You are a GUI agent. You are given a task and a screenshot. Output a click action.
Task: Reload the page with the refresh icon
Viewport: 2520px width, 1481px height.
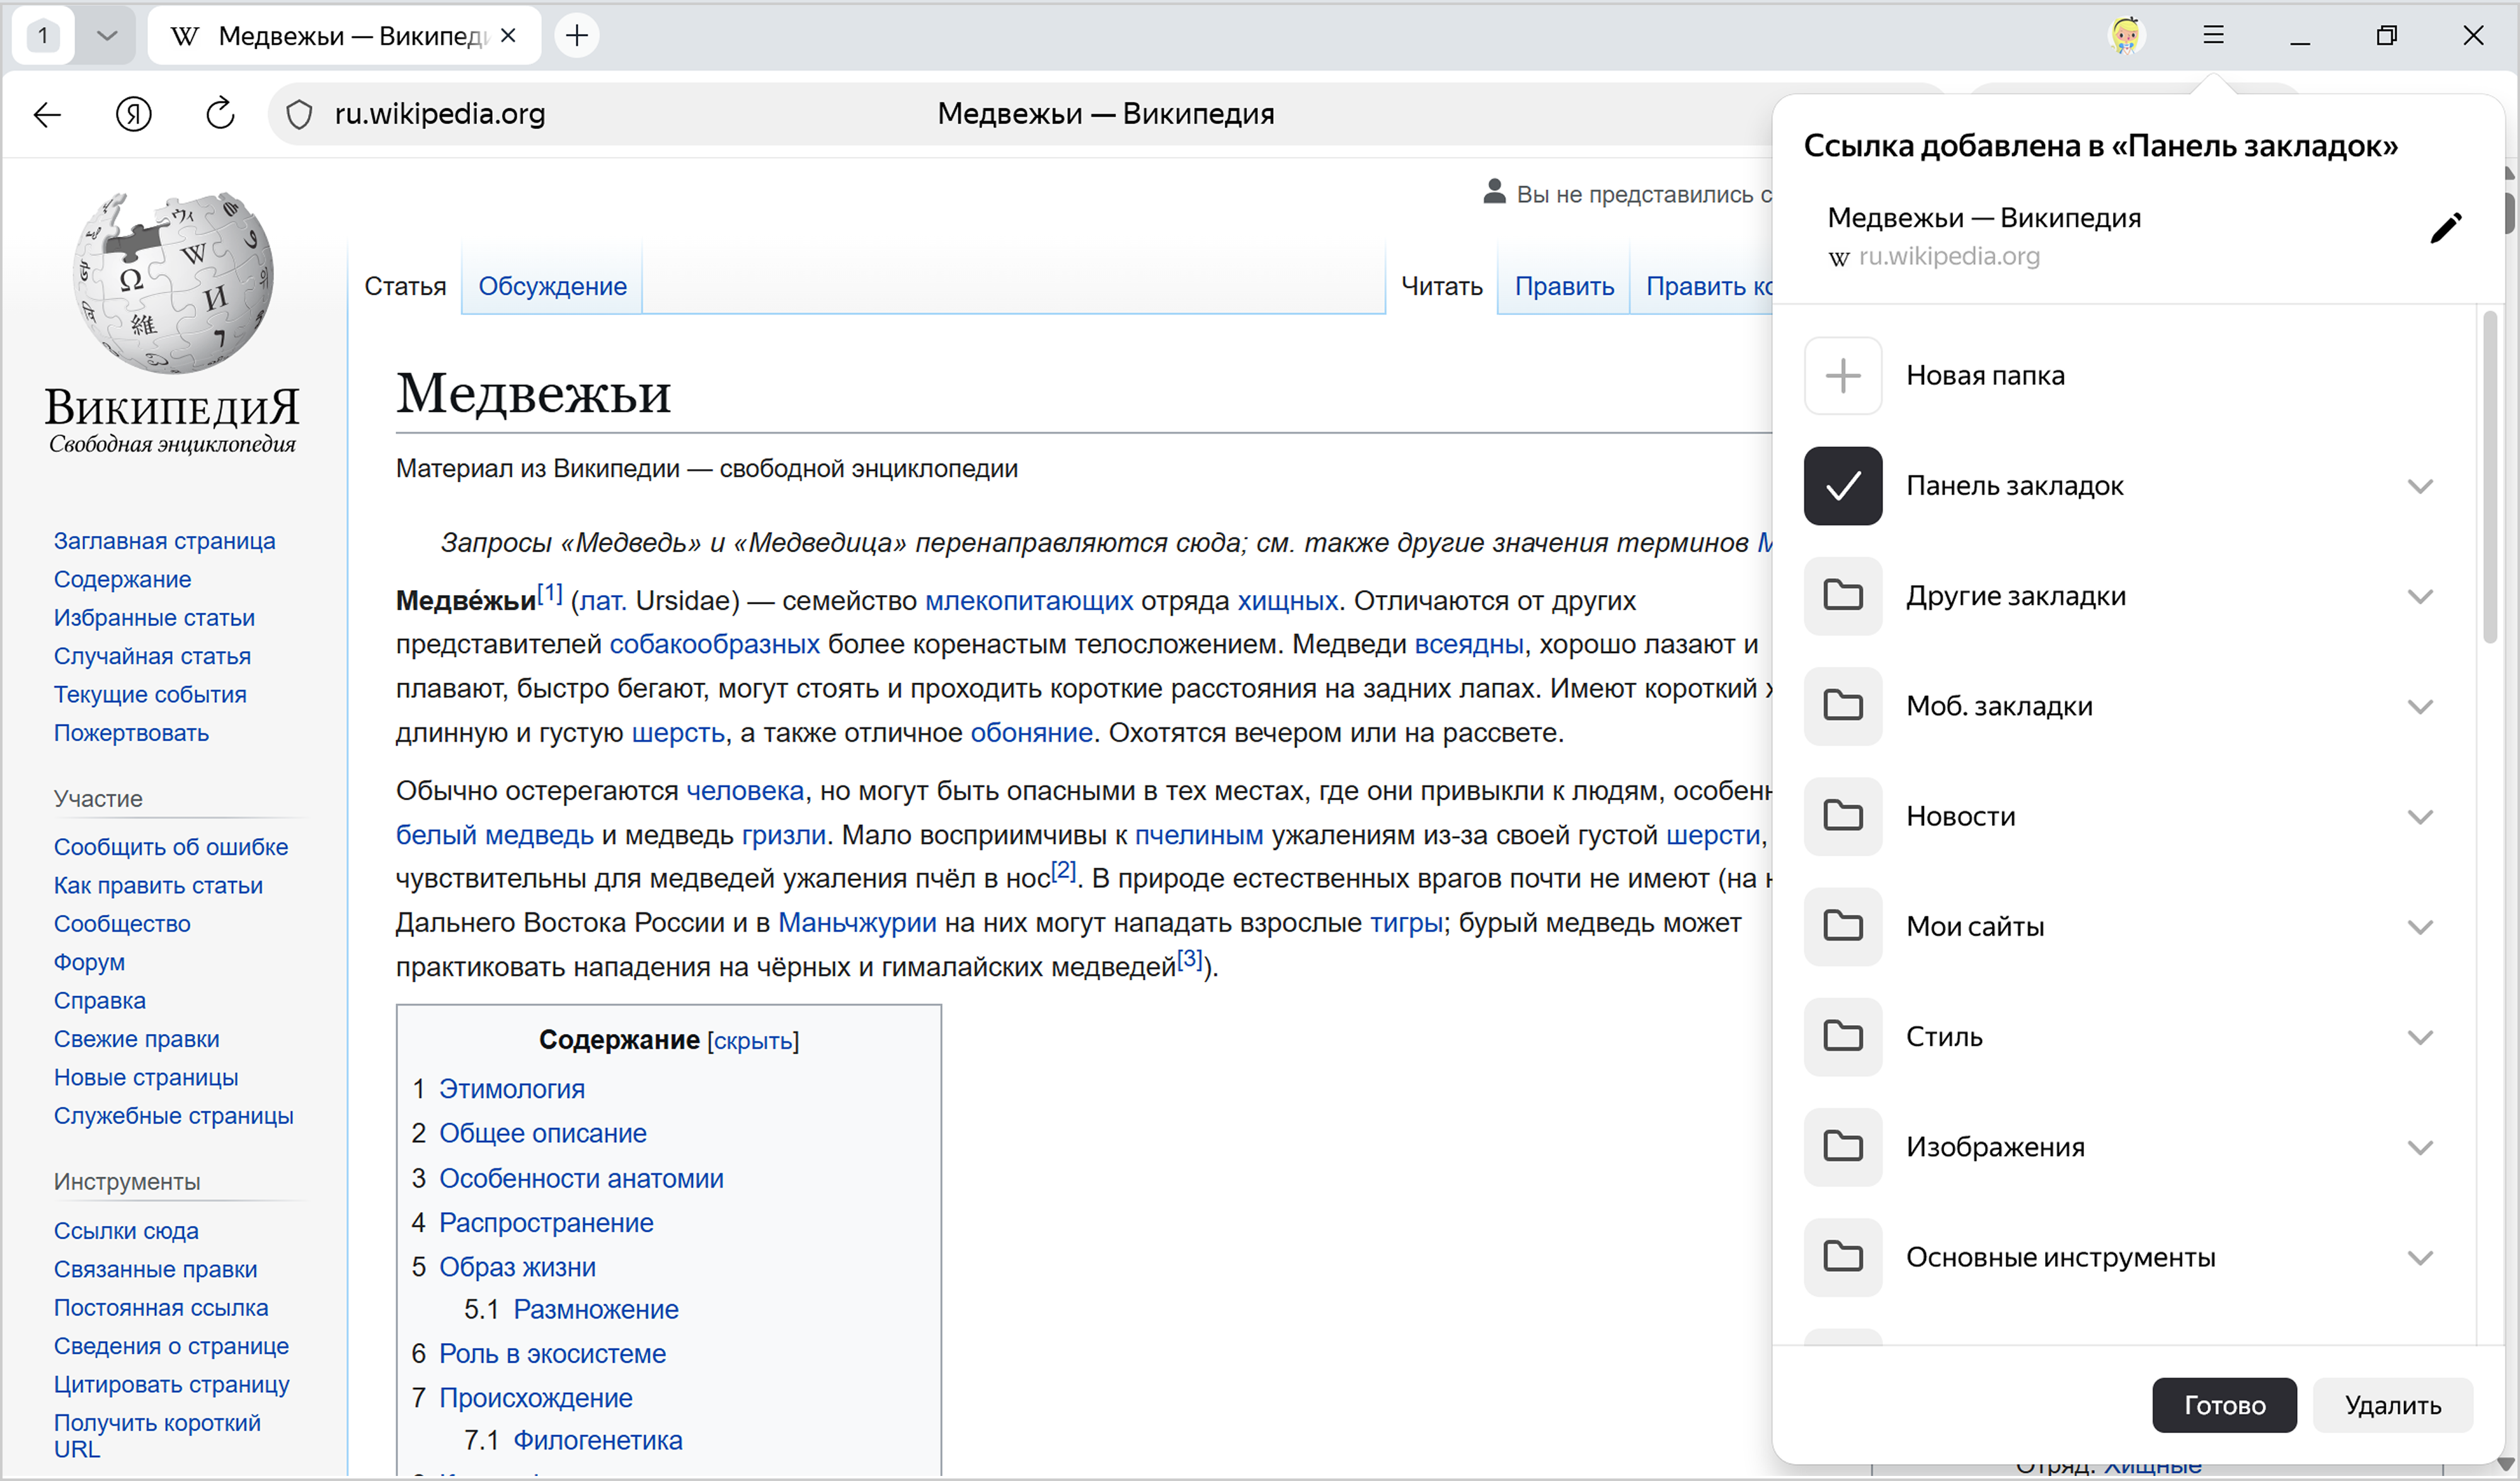[220, 114]
